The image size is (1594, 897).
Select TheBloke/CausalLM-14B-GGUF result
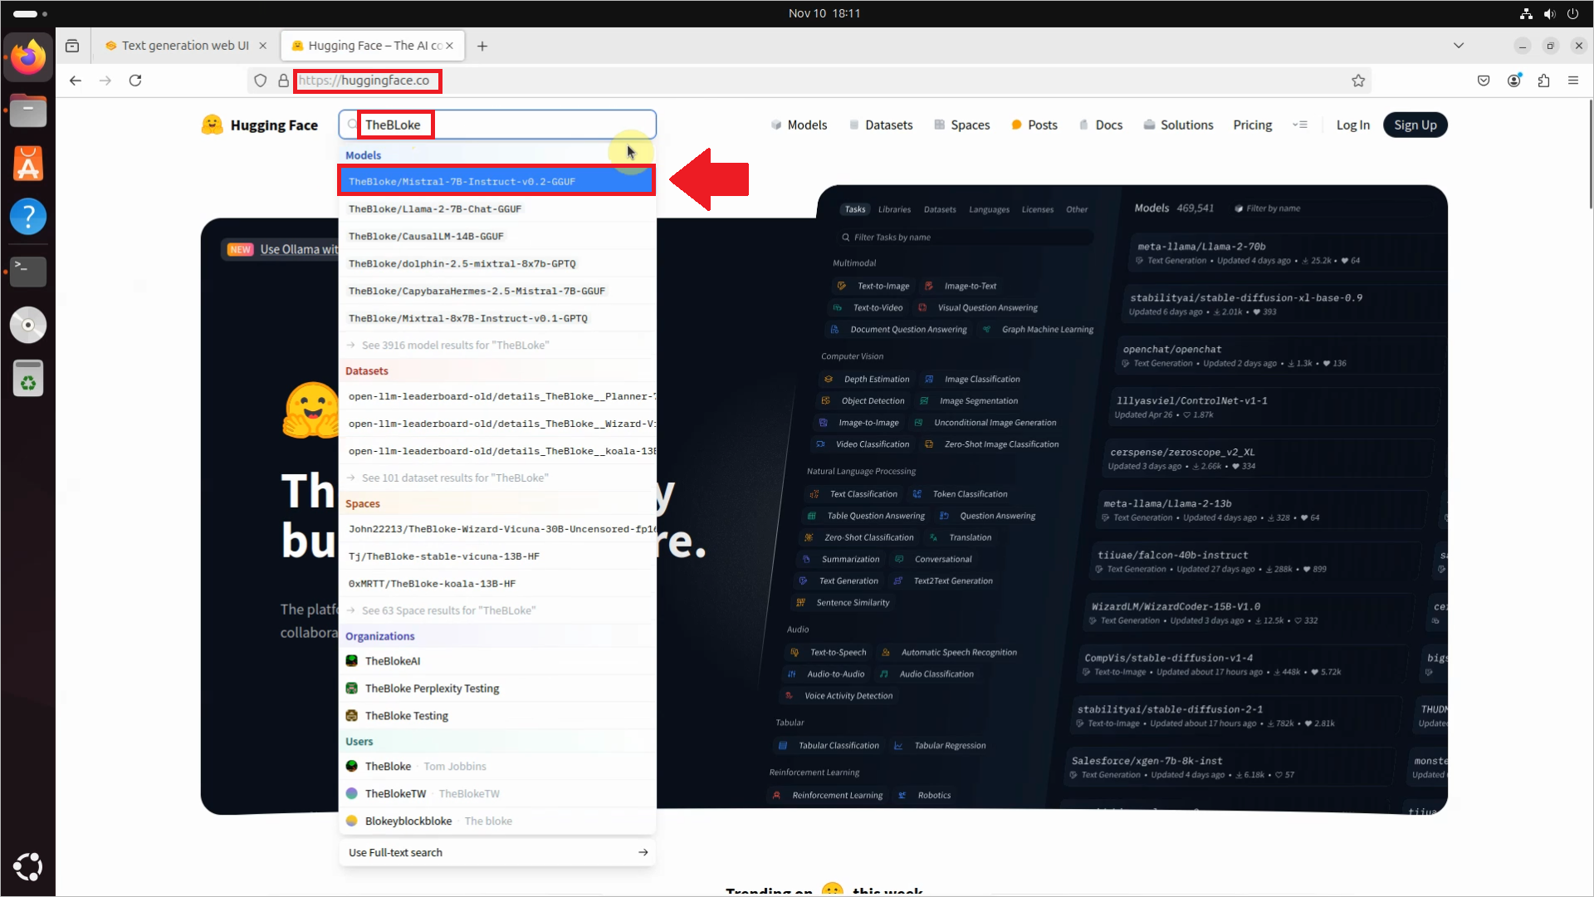point(496,236)
